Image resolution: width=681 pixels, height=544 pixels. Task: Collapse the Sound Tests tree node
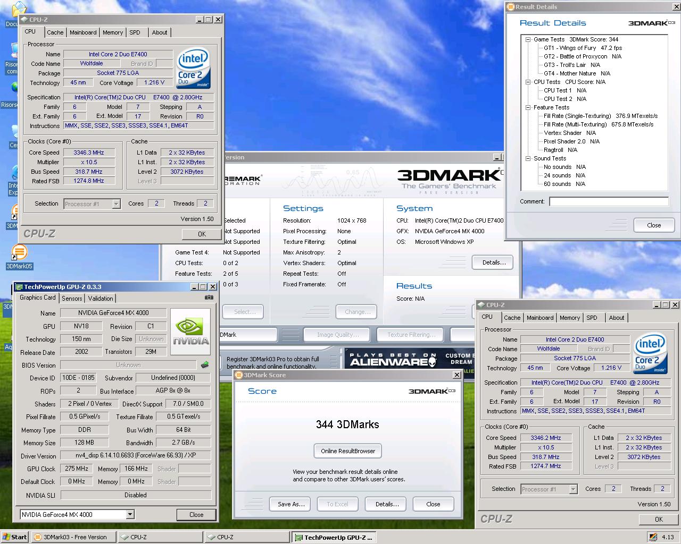coord(528,158)
